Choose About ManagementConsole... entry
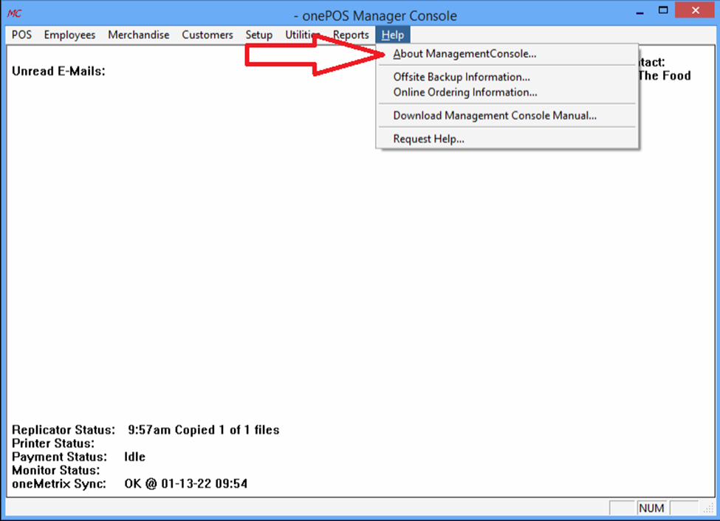Viewport: 720px width, 521px height. 507,54
